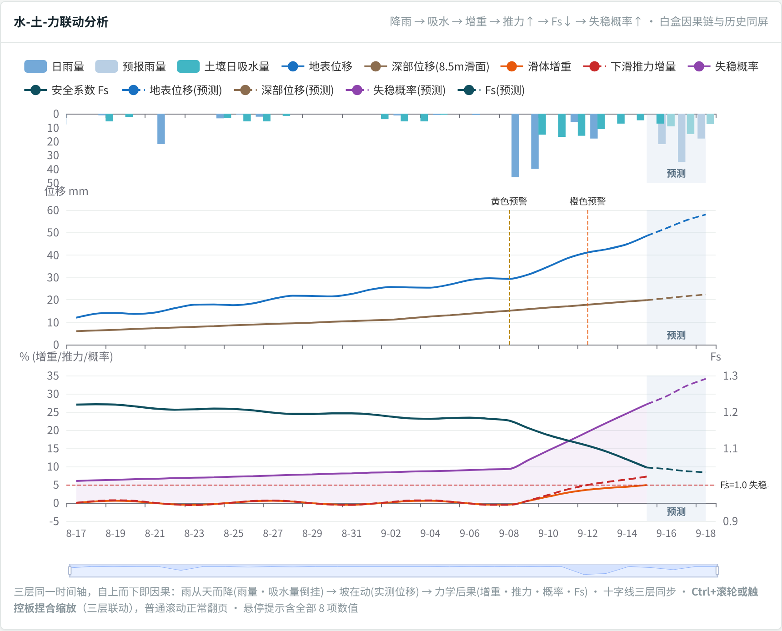The height and width of the screenshot is (631, 782).
Task: Click the 9-18 date axis label
Action: tap(706, 533)
